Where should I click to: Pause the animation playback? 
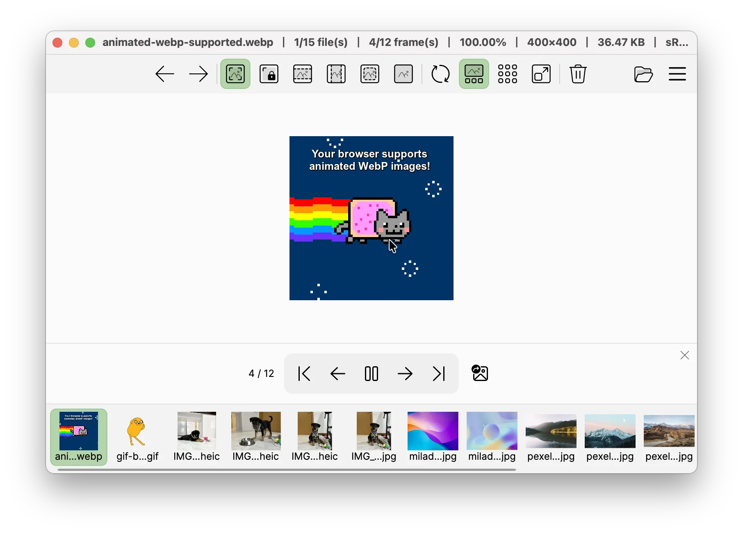pyautogui.click(x=371, y=374)
